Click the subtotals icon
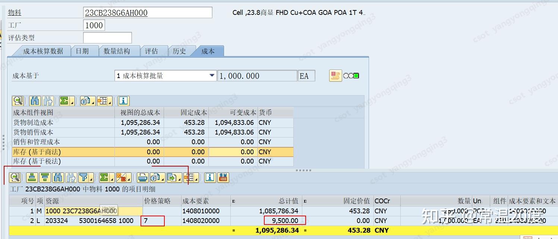The height and width of the screenshot is (239, 558). [122, 177]
